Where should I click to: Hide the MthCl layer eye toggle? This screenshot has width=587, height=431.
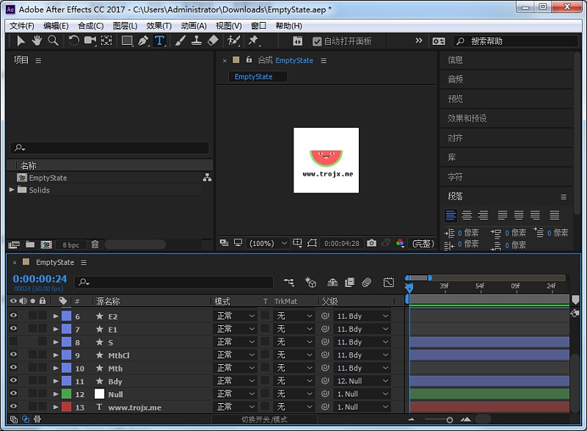[x=13, y=355]
